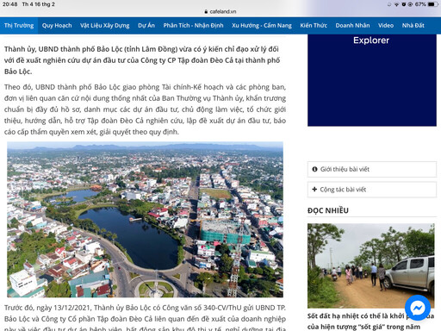The width and height of the screenshot is (441, 331).
Task: Select the Kiến Thức menu item
Action: (314, 26)
